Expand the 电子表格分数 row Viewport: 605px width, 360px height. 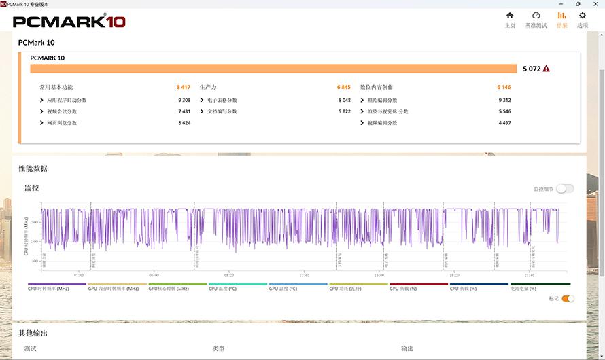coord(202,101)
